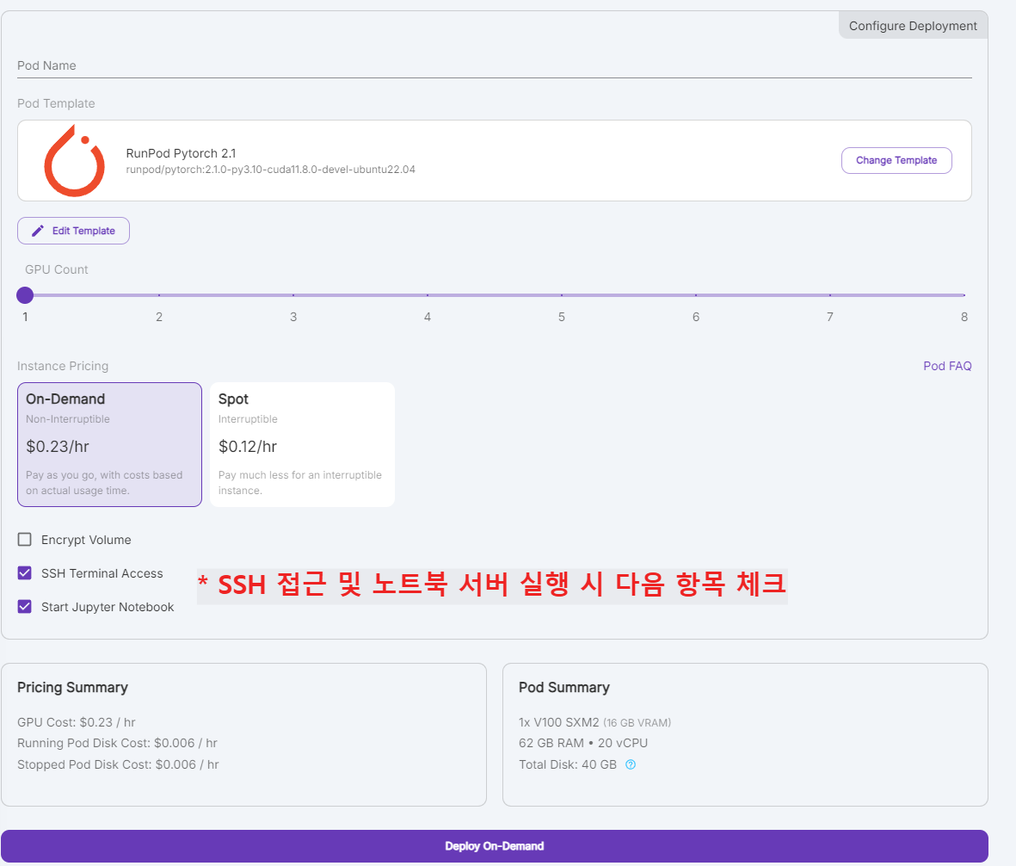Enable the Encrypt Volume checkbox
Screen dimensions: 1016x866
point(25,540)
